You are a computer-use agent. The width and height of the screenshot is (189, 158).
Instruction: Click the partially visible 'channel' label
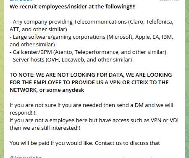169,0
